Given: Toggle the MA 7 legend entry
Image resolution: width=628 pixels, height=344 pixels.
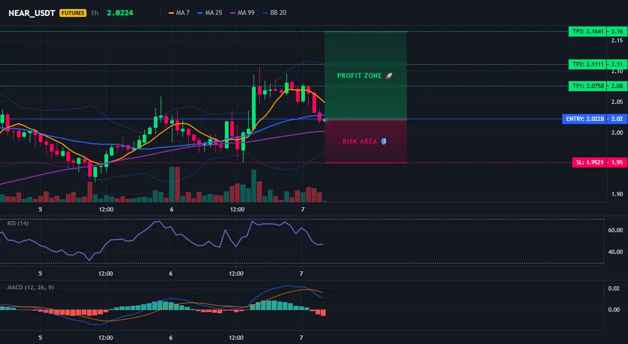Looking at the screenshot, I should pyautogui.click(x=179, y=13).
